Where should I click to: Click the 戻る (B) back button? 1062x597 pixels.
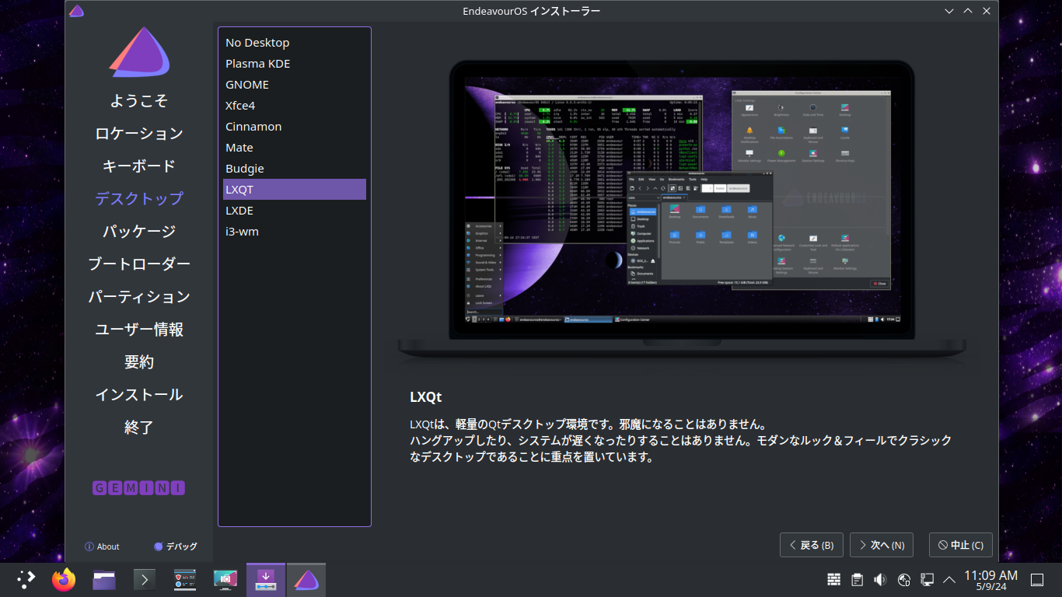tap(812, 545)
